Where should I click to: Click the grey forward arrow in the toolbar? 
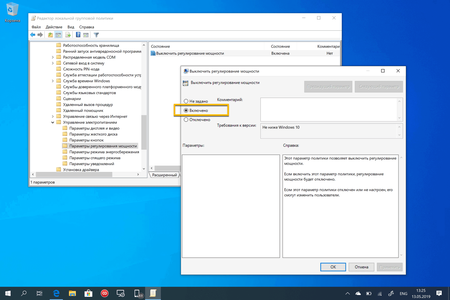(40, 35)
